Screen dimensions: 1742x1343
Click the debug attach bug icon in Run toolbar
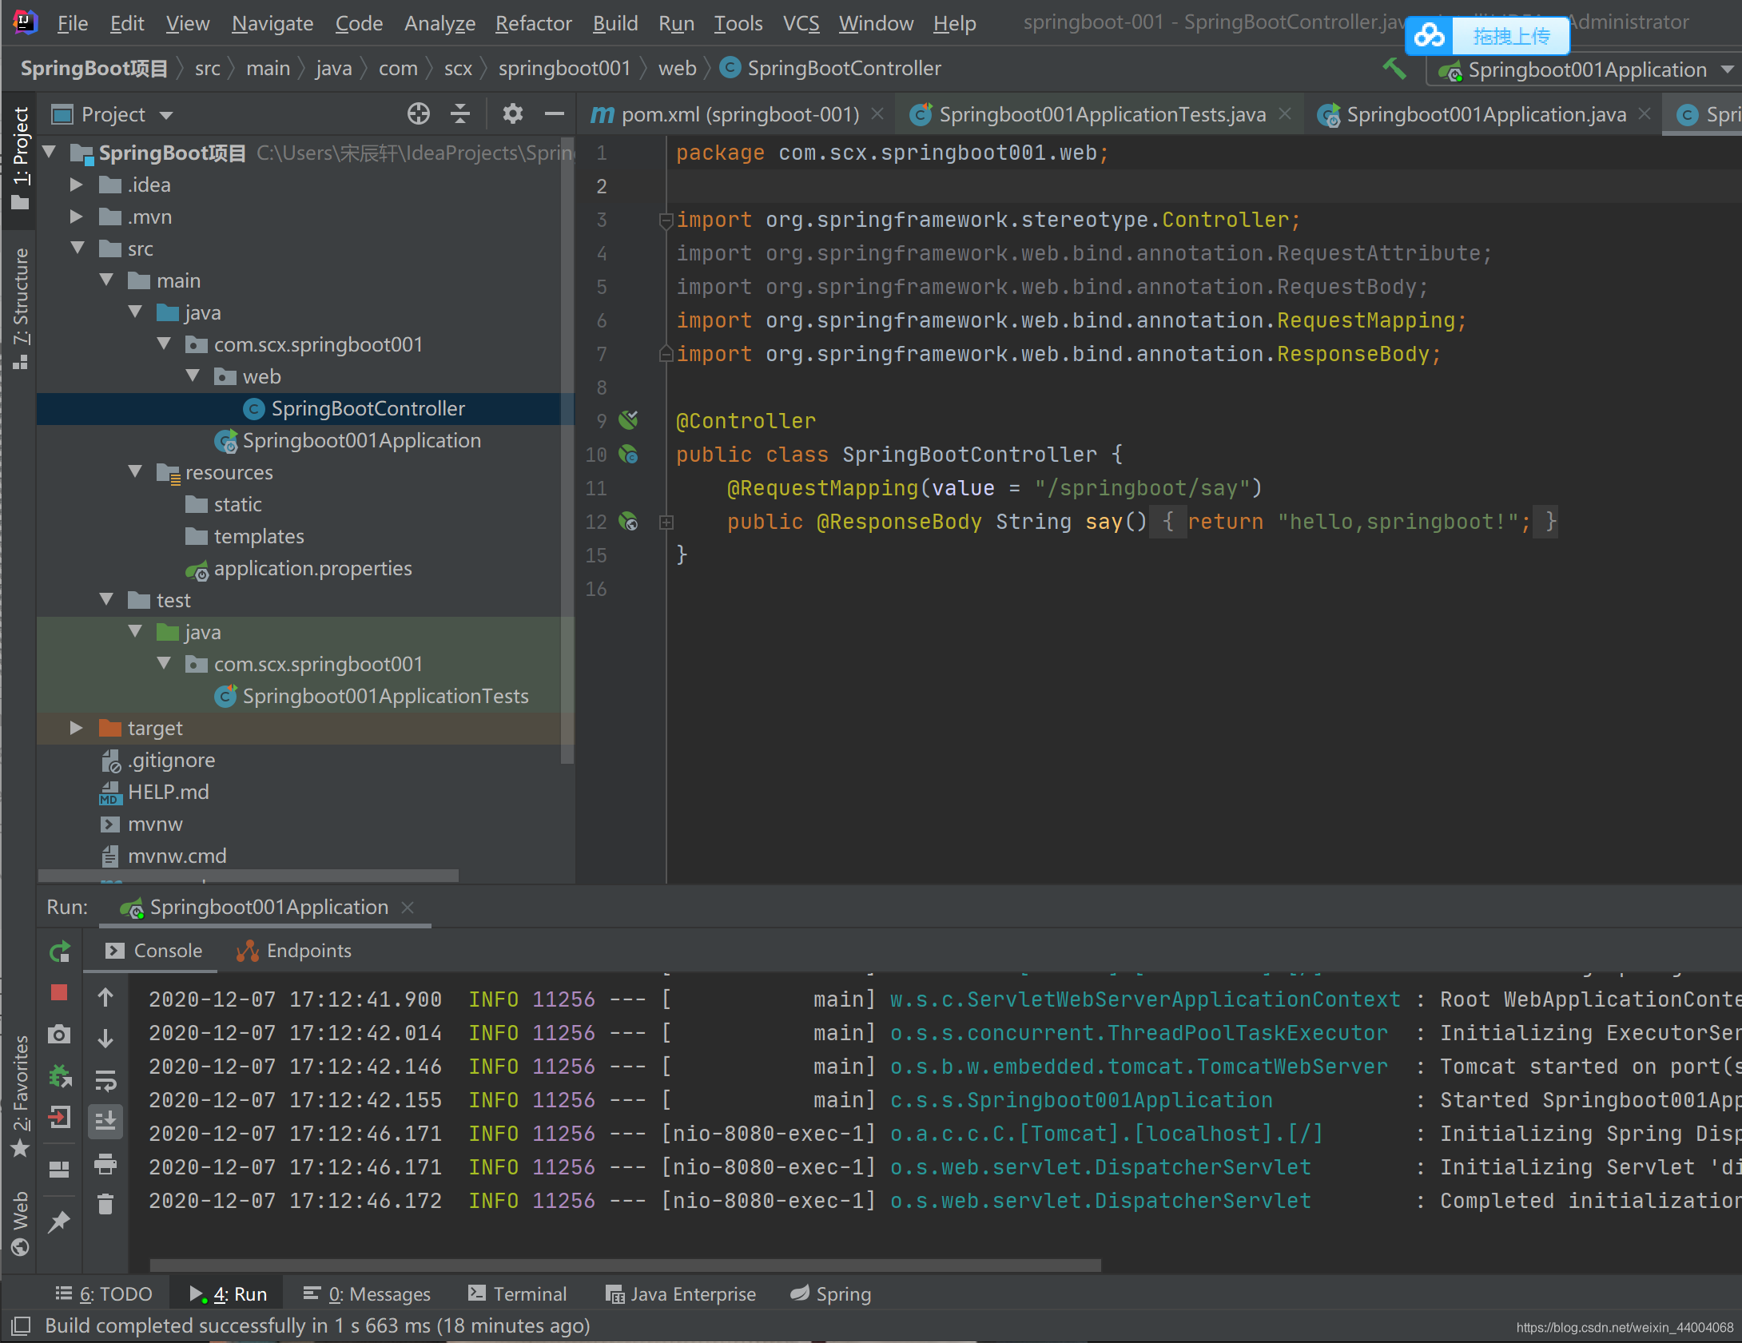coord(60,1076)
